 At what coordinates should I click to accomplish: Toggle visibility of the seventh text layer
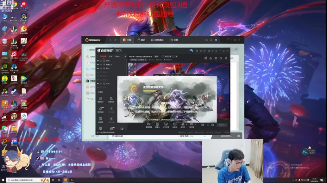(x=98, y=83)
